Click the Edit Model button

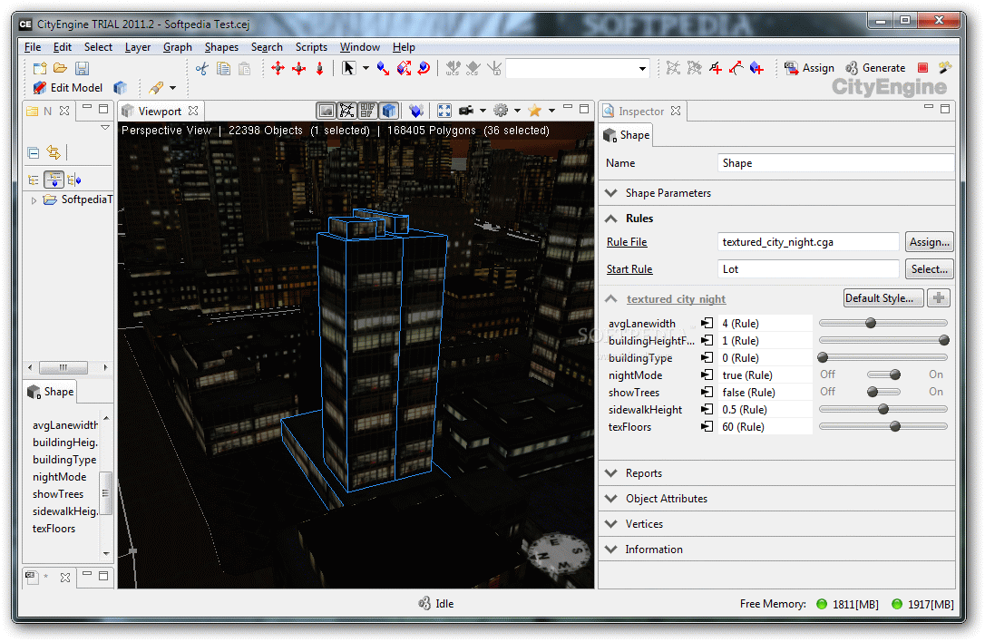point(68,88)
